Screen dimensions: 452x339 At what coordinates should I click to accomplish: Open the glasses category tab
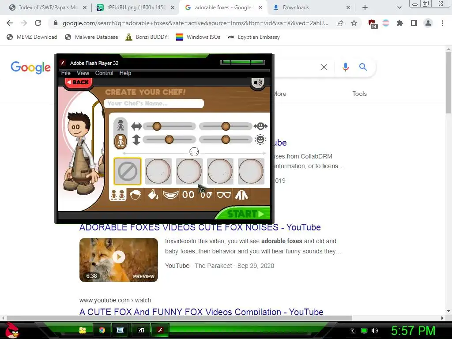coord(224,195)
